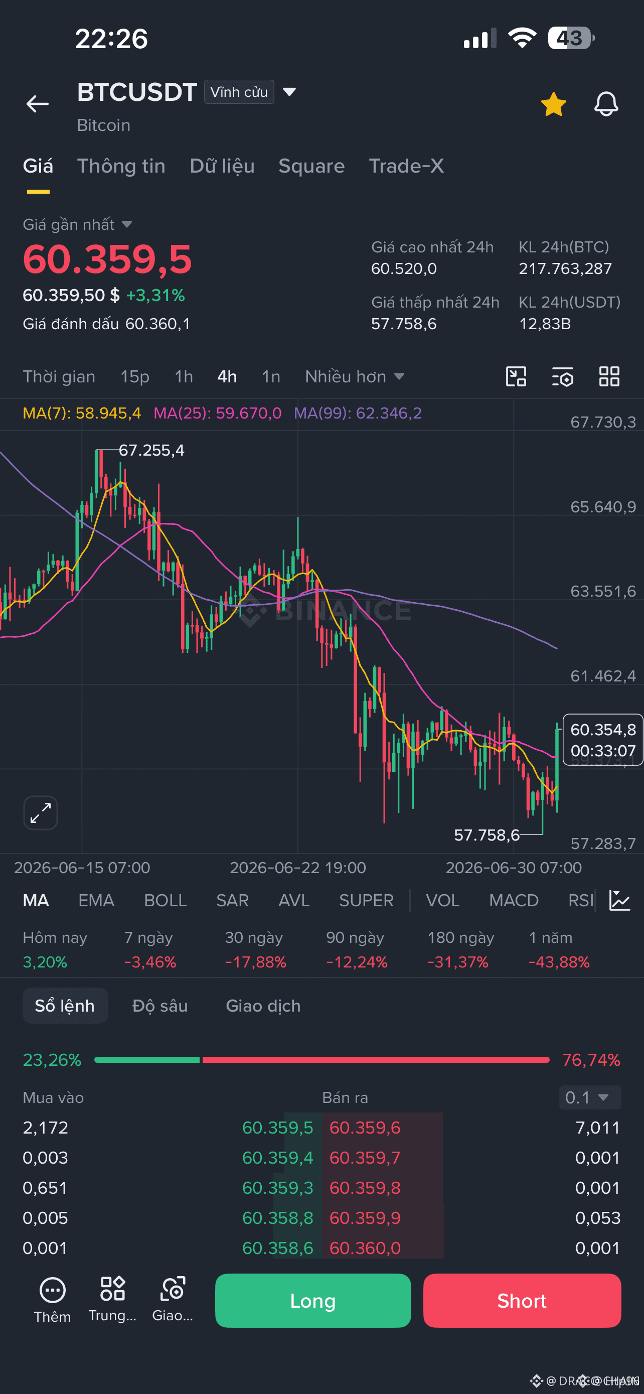Image resolution: width=644 pixels, height=1394 pixels.
Task: Open price alert bell icon
Action: tap(606, 104)
